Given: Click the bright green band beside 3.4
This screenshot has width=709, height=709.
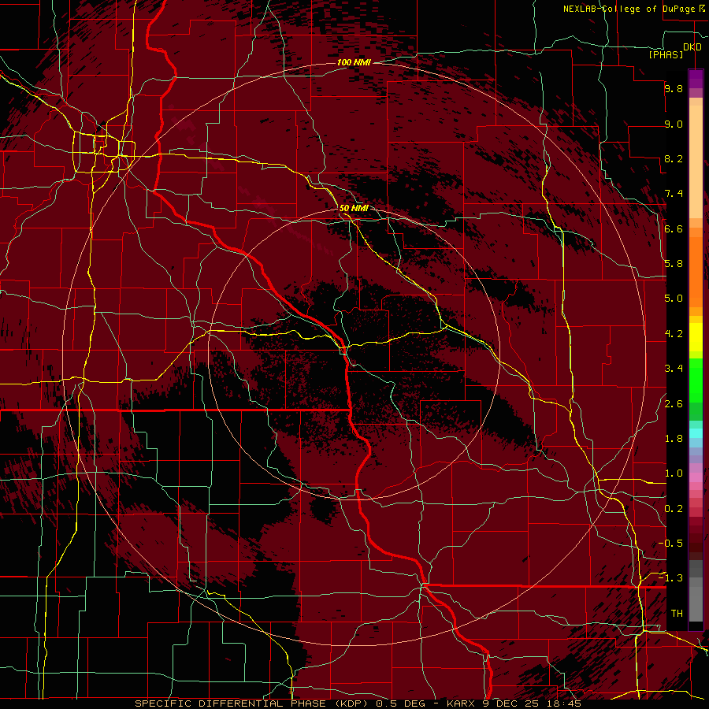Looking at the screenshot, I should pyautogui.click(x=696, y=380).
